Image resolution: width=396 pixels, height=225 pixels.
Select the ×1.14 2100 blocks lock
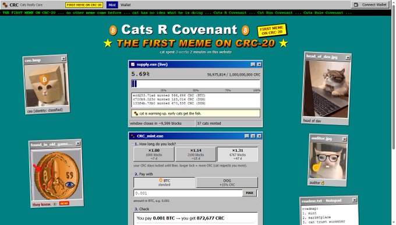(x=196, y=154)
